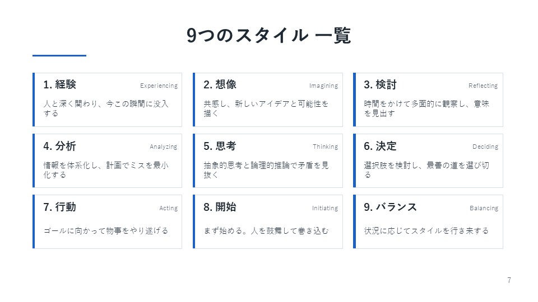Select the 3. 検討 card heading
The height and width of the screenshot is (302, 538).
click(x=380, y=84)
